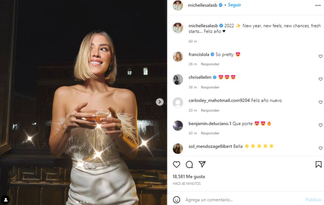The image size is (324, 205).
Task: Reply to carlosley_mahotmail.com9204's comment
Action: coord(210,110)
